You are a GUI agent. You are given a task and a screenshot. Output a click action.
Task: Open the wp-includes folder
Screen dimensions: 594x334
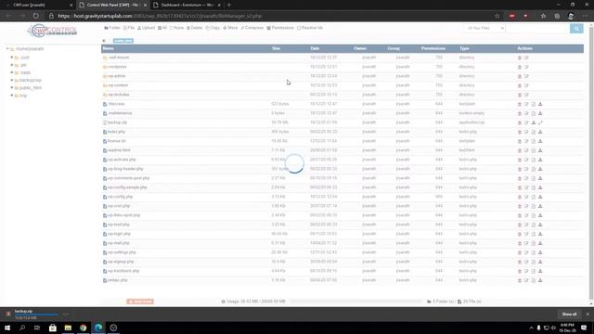click(x=119, y=95)
